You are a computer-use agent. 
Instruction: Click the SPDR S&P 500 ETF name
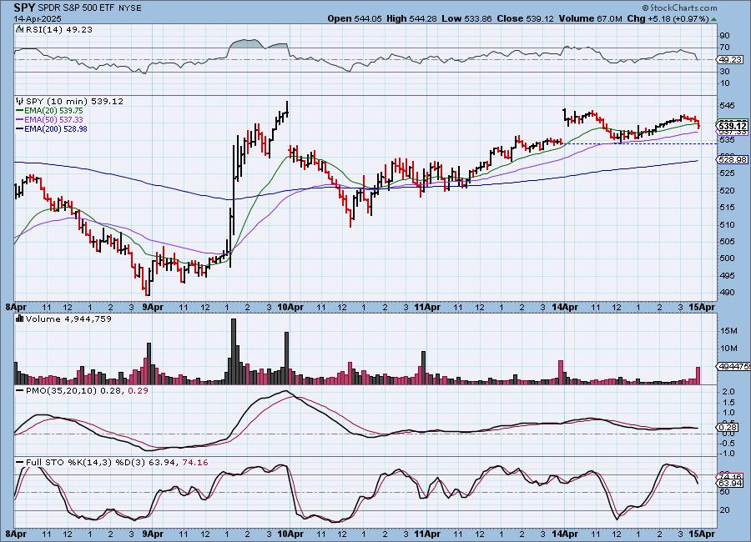coord(77,8)
